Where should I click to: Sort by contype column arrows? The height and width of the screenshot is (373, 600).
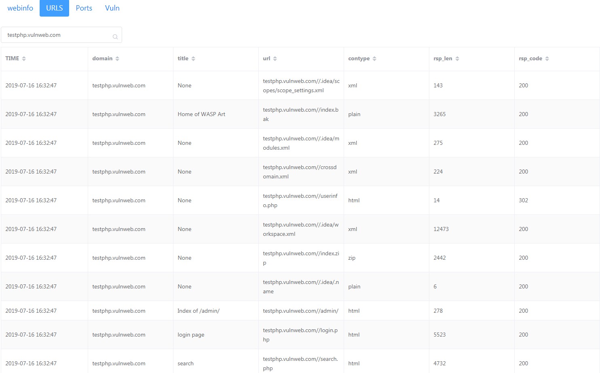tap(374, 59)
